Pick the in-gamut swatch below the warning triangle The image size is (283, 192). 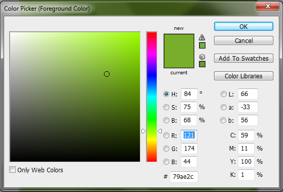pyautogui.click(x=202, y=45)
